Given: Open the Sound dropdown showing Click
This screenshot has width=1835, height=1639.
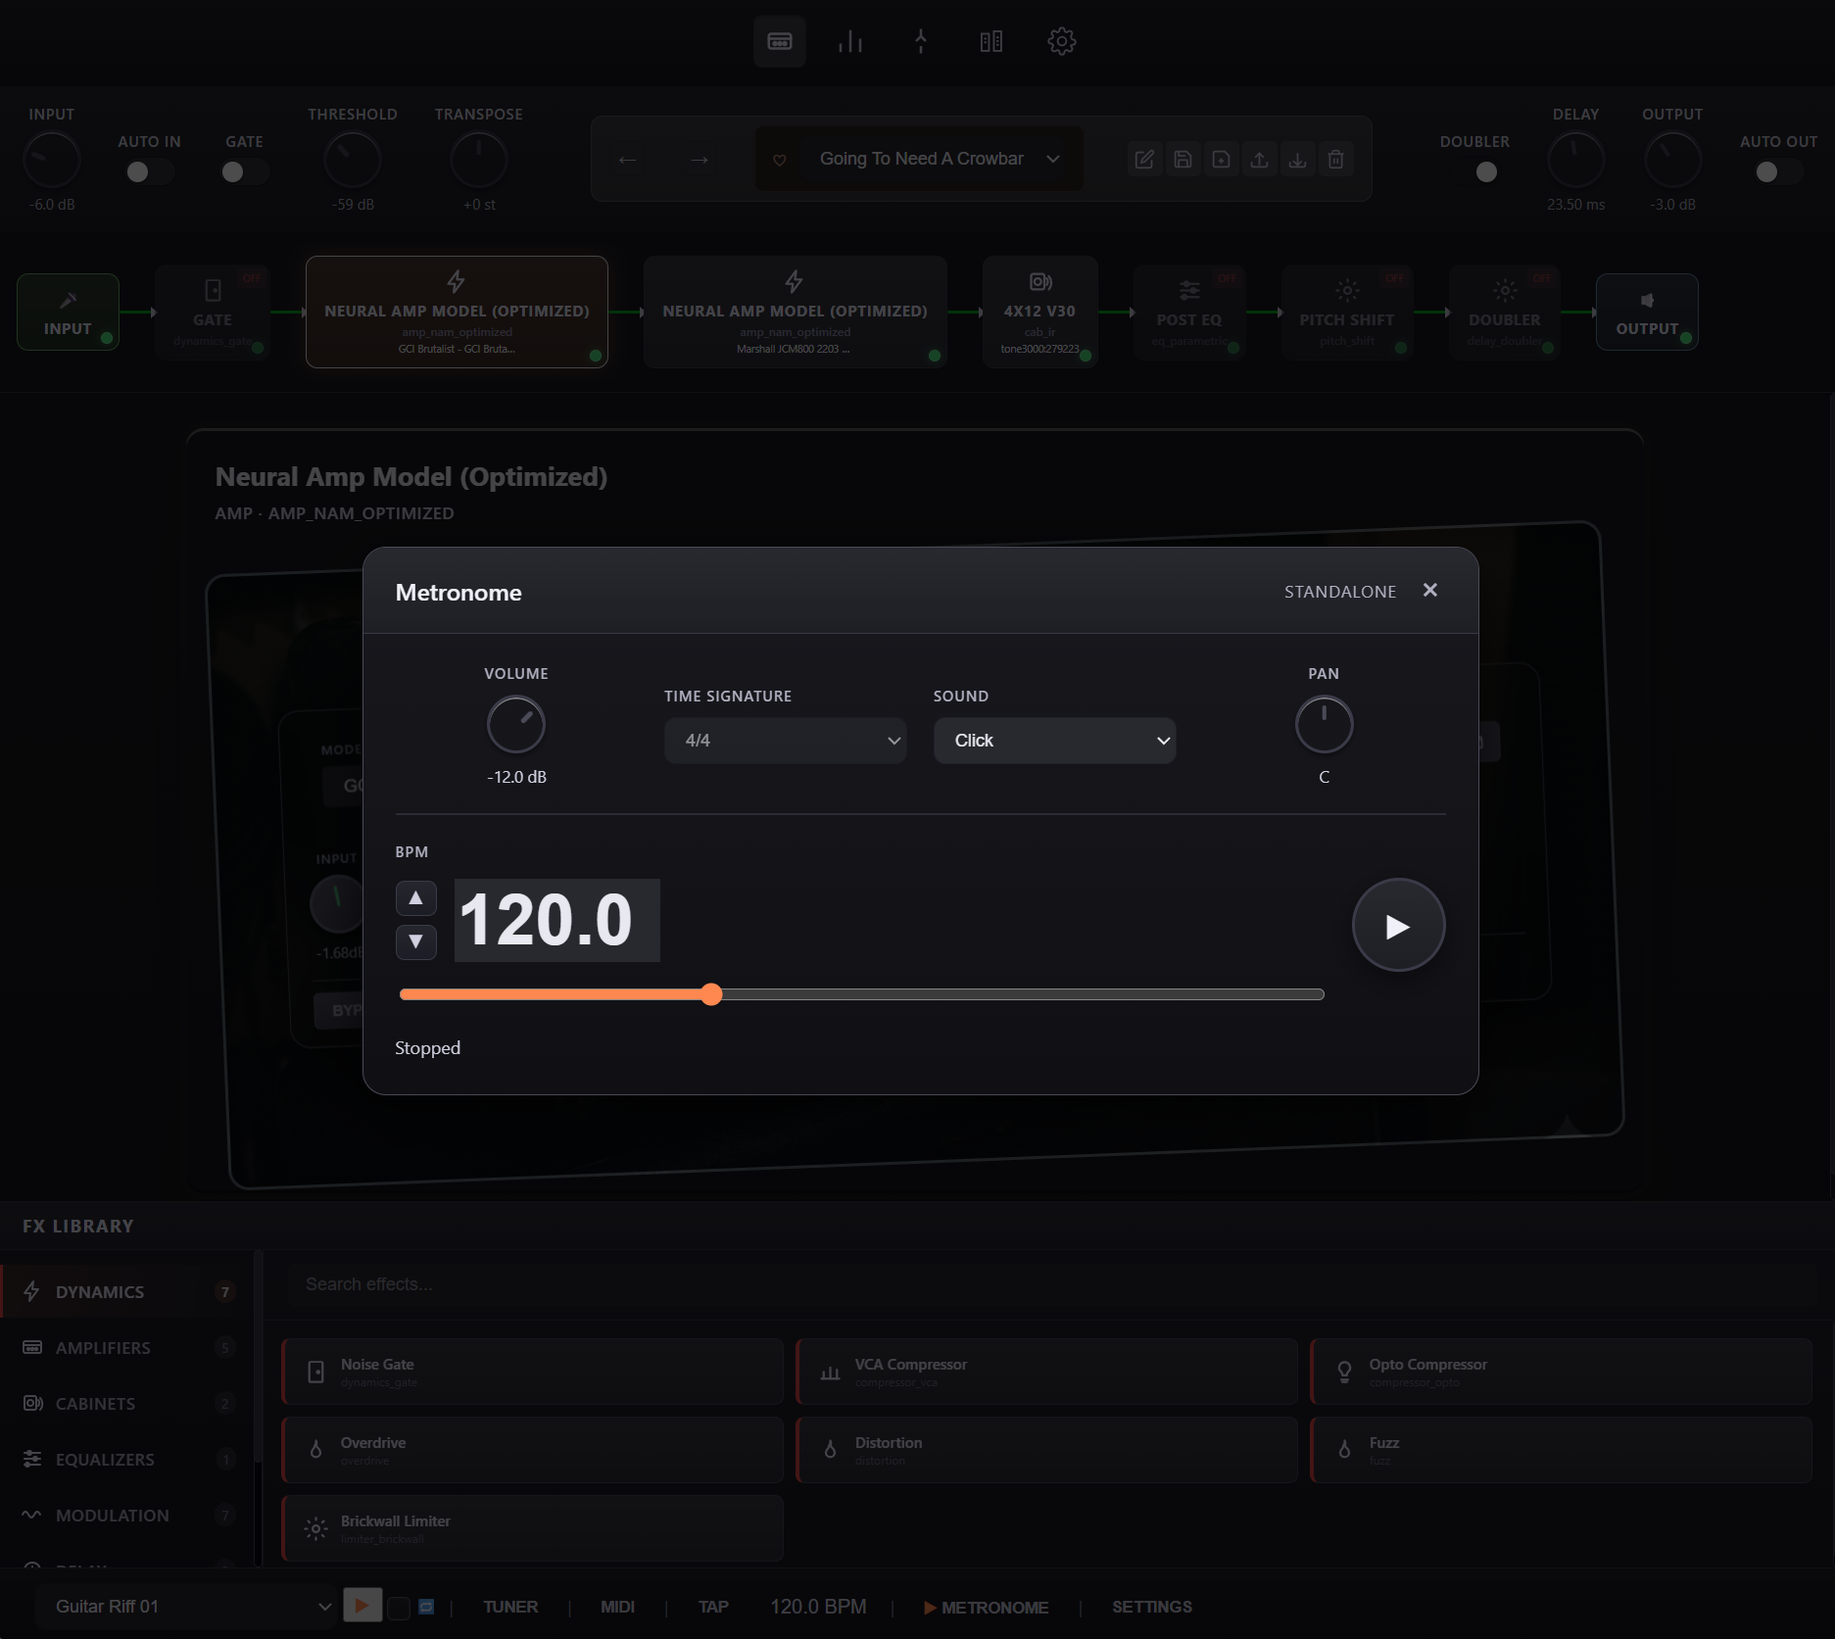Looking at the screenshot, I should [1054, 741].
